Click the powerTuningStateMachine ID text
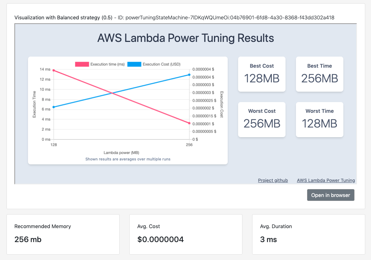Image resolution: width=371 pixels, height=260 pixels. tap(230, 18)
